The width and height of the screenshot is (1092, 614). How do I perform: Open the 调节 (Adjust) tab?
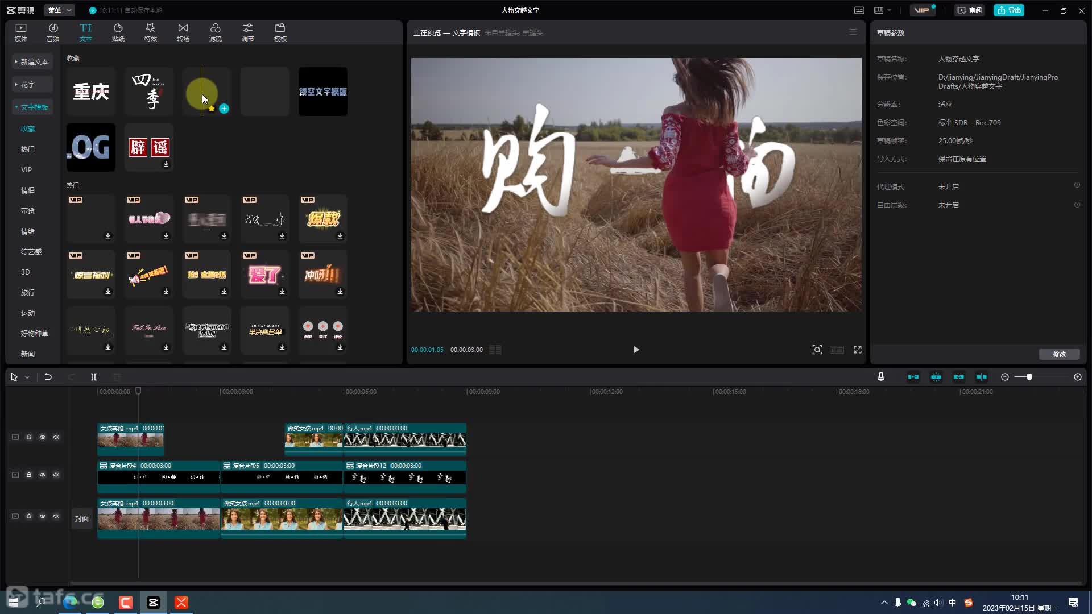(248, 32)
